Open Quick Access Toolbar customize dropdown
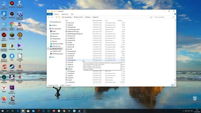 [x=56, y=11]
